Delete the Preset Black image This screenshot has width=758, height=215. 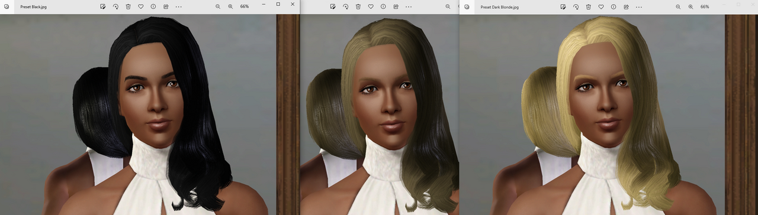[128, 6]
